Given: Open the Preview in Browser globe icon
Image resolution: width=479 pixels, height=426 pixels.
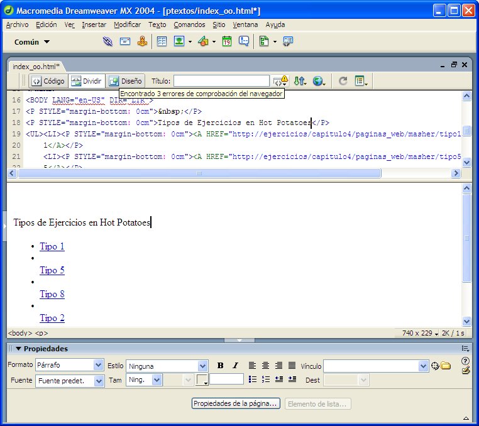Looking at the screenshot, I should [x=318, y=81].
